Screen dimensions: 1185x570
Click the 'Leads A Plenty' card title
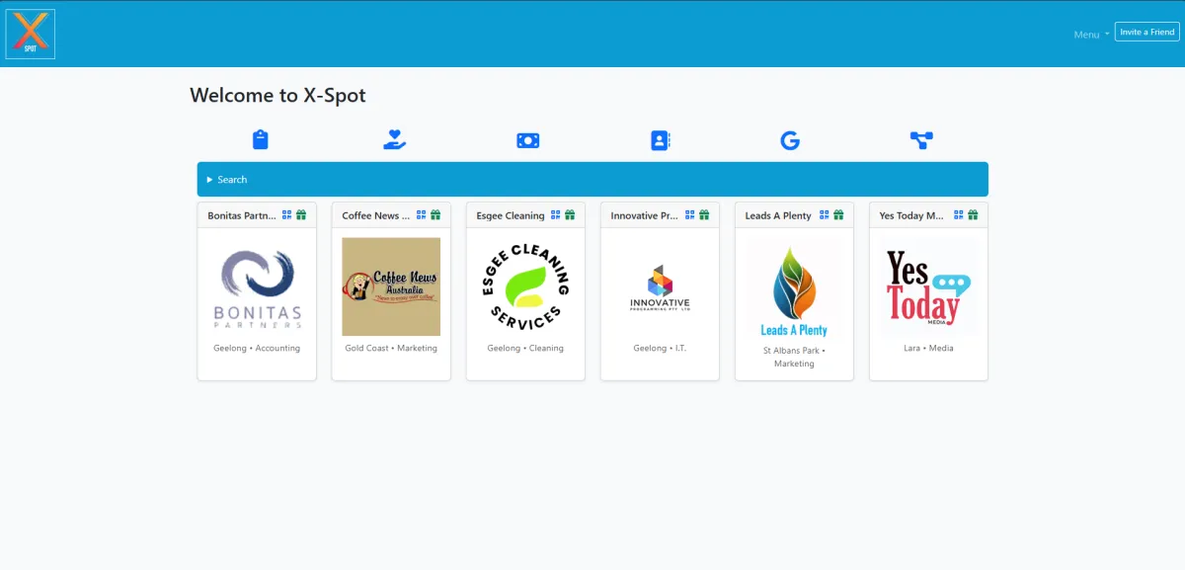coord(778,215)
